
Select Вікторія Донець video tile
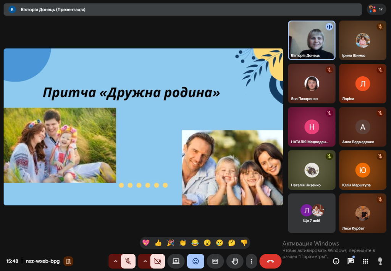(312, 40)
